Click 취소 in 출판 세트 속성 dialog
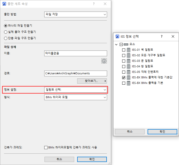Viewport: 179px width, 165px height. pos(59,159)
